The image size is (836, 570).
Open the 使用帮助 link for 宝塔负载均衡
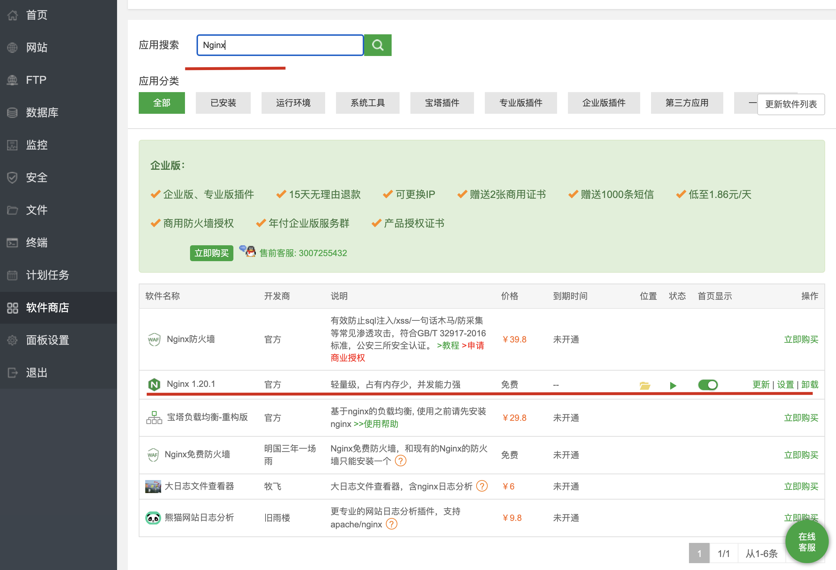click(x=376, y=424)
